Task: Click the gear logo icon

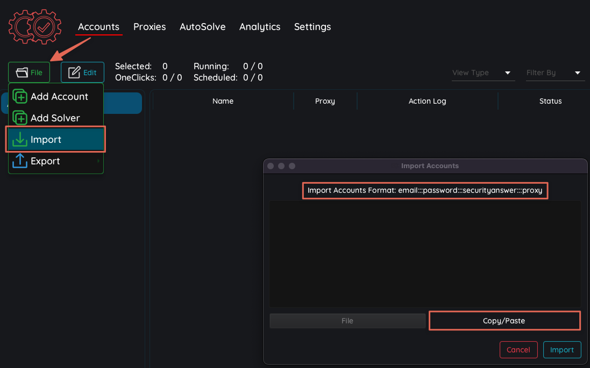Action: [x=35, y=26]
